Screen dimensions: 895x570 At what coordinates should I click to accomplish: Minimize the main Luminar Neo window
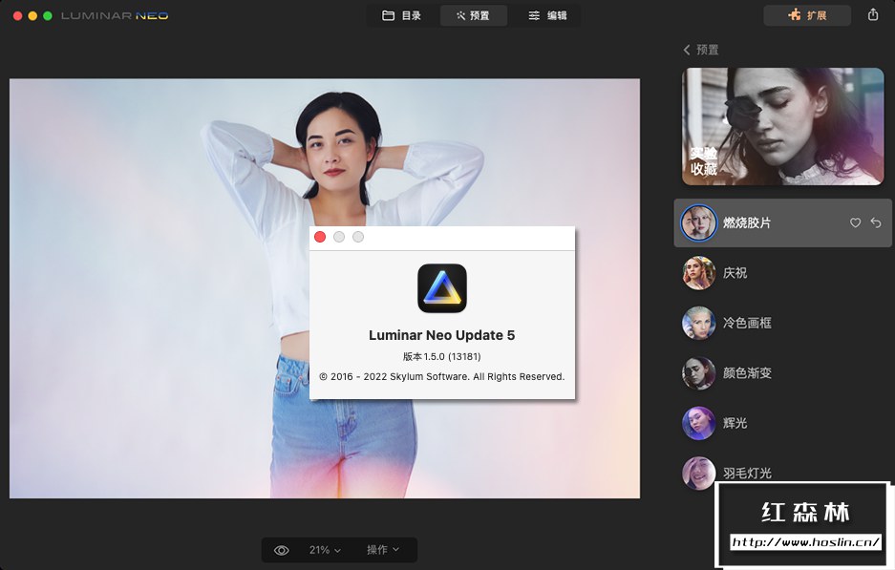pos(32,15)
